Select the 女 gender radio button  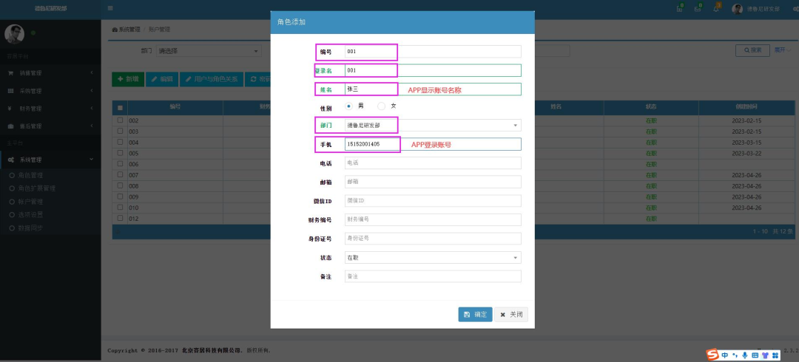382,106
